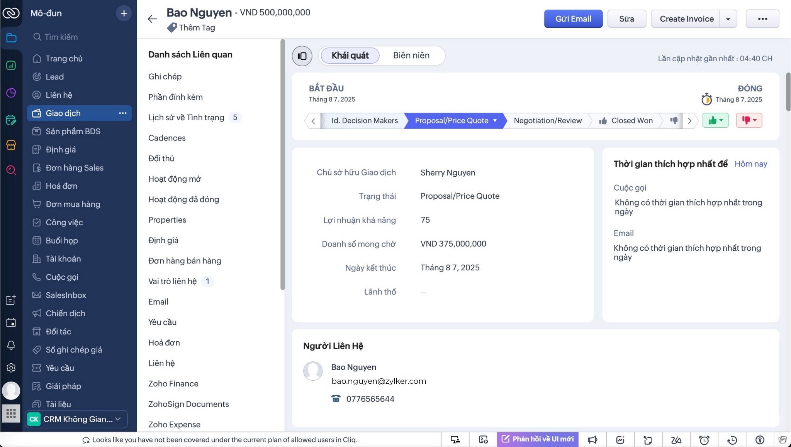
Task: Open the Proposal/Price Quote stage dropdown
Action: pyautogui.click(x=495, y=121)
